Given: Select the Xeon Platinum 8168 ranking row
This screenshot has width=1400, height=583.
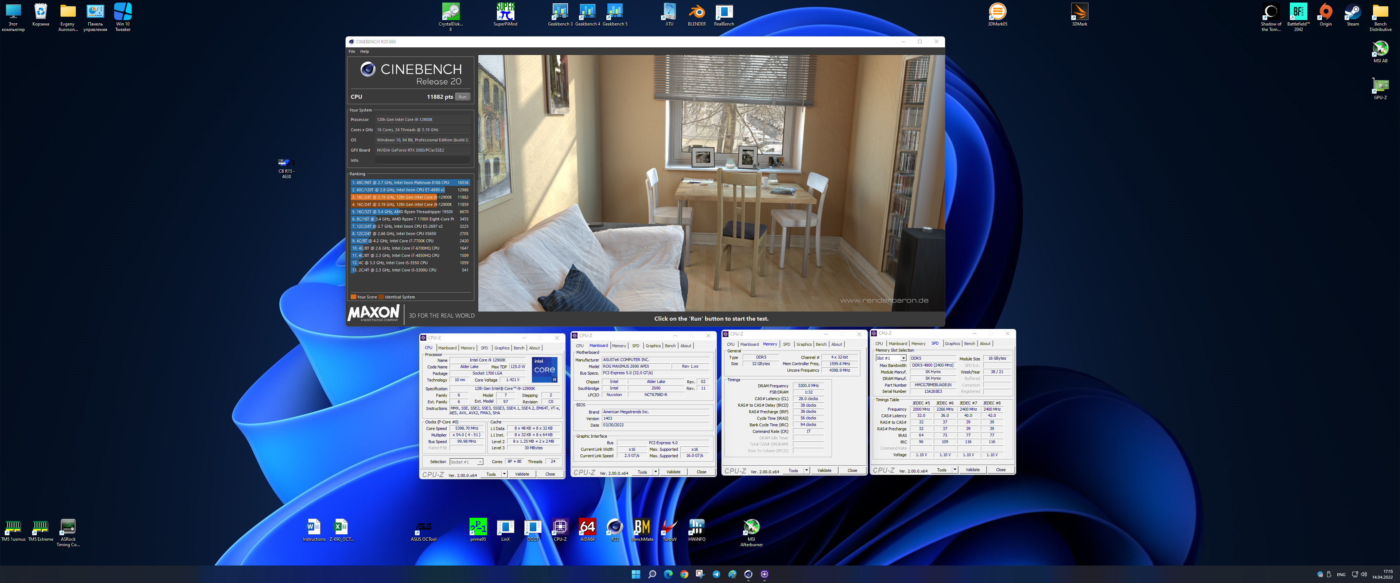Looking at the screenshot, I should [x=410, y=183].
